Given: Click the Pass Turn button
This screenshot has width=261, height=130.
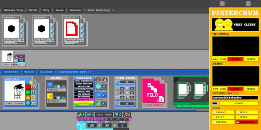Looking at the screenshot, I should pos(104,115).
